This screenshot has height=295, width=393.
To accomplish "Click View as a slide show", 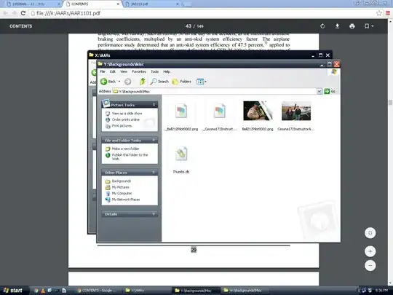I will 127,114.
